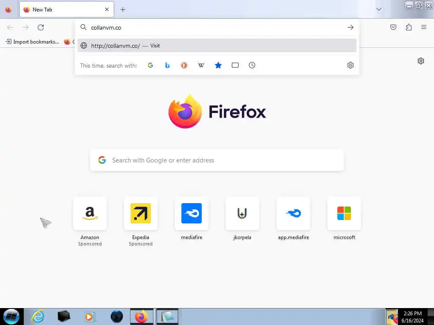Go back one page arrow
The width and height of the screenshot is (434, 325).
10,28
